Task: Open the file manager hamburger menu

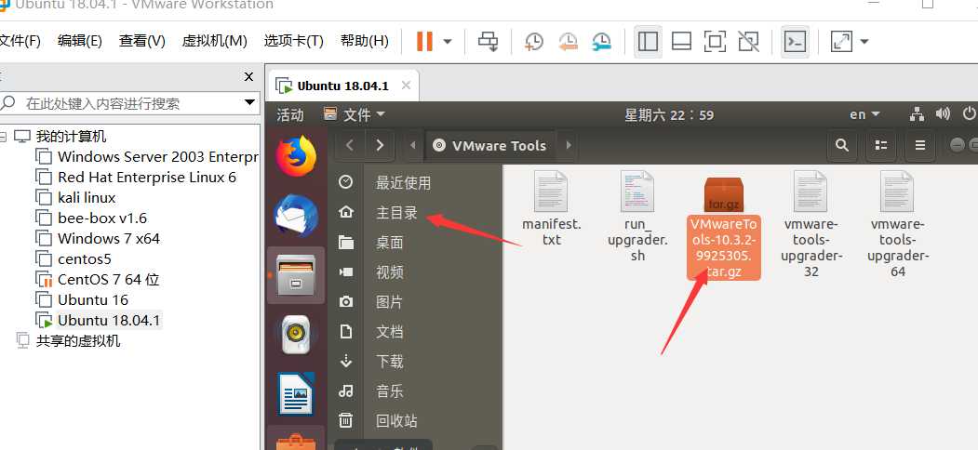Action: pyautogui.click(x=919, y=145)
